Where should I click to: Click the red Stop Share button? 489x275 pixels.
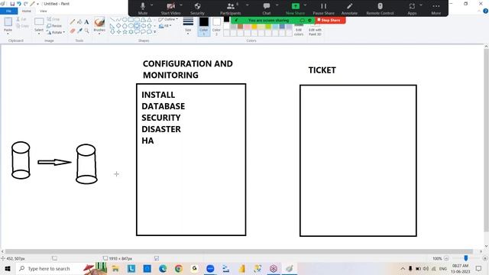(329, 20)
